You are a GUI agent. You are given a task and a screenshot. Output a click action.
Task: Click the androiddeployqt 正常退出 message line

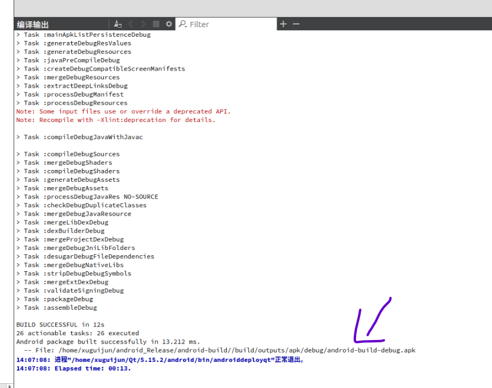[160, 358]
